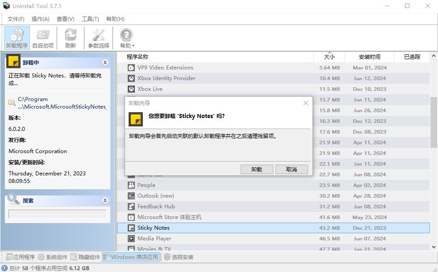Click the Outlook (new) icon
This screenshot has width=438, height=272.
(131, 196)
